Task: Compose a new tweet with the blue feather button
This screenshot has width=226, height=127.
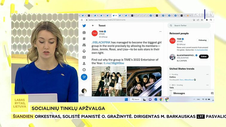Action: pos(84,77)
